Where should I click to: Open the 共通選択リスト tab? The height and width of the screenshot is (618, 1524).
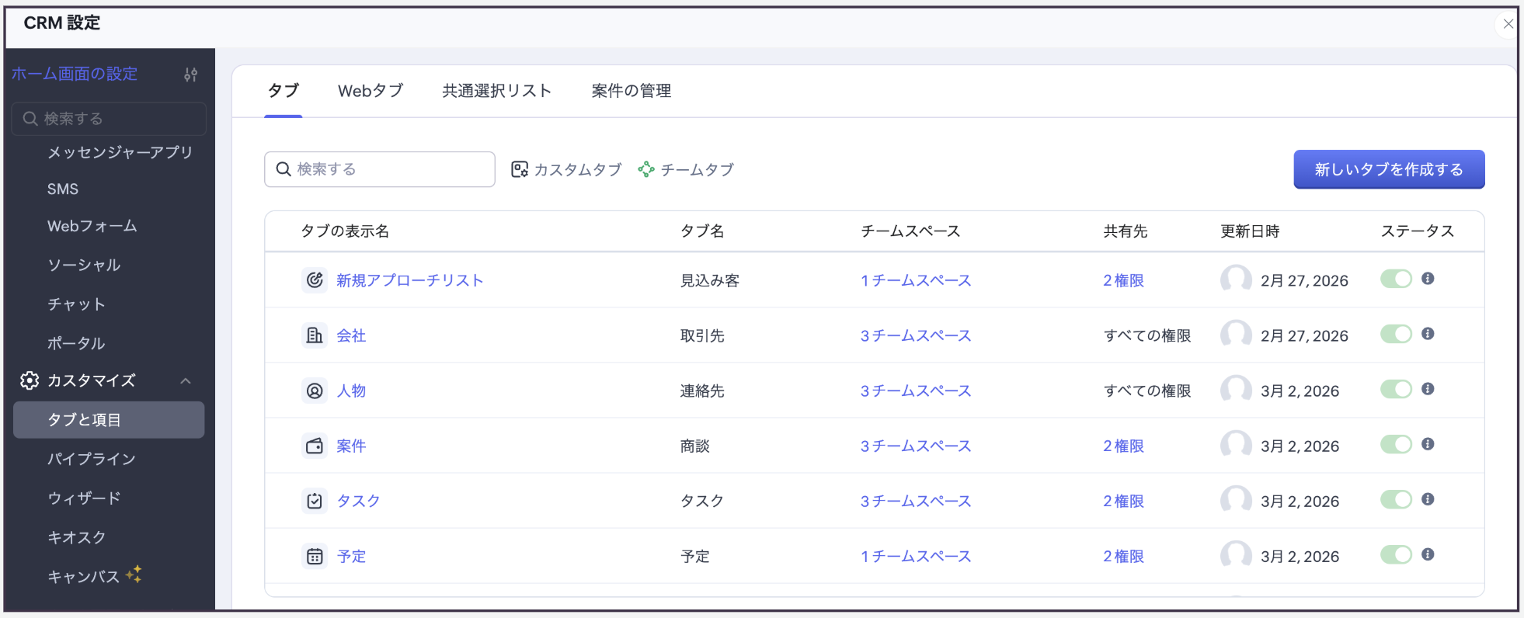click(x=496, y=91)
